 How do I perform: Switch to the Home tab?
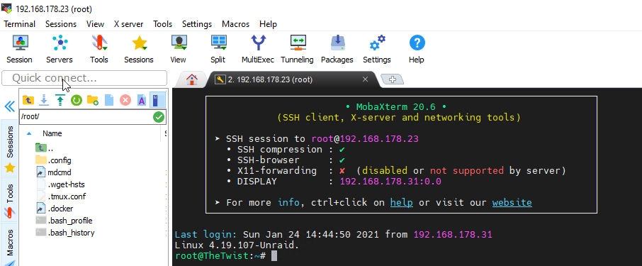click(192, 79)
